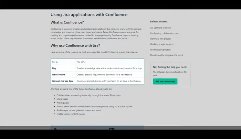Click the 'For a...' table header

tap(63, 62)
